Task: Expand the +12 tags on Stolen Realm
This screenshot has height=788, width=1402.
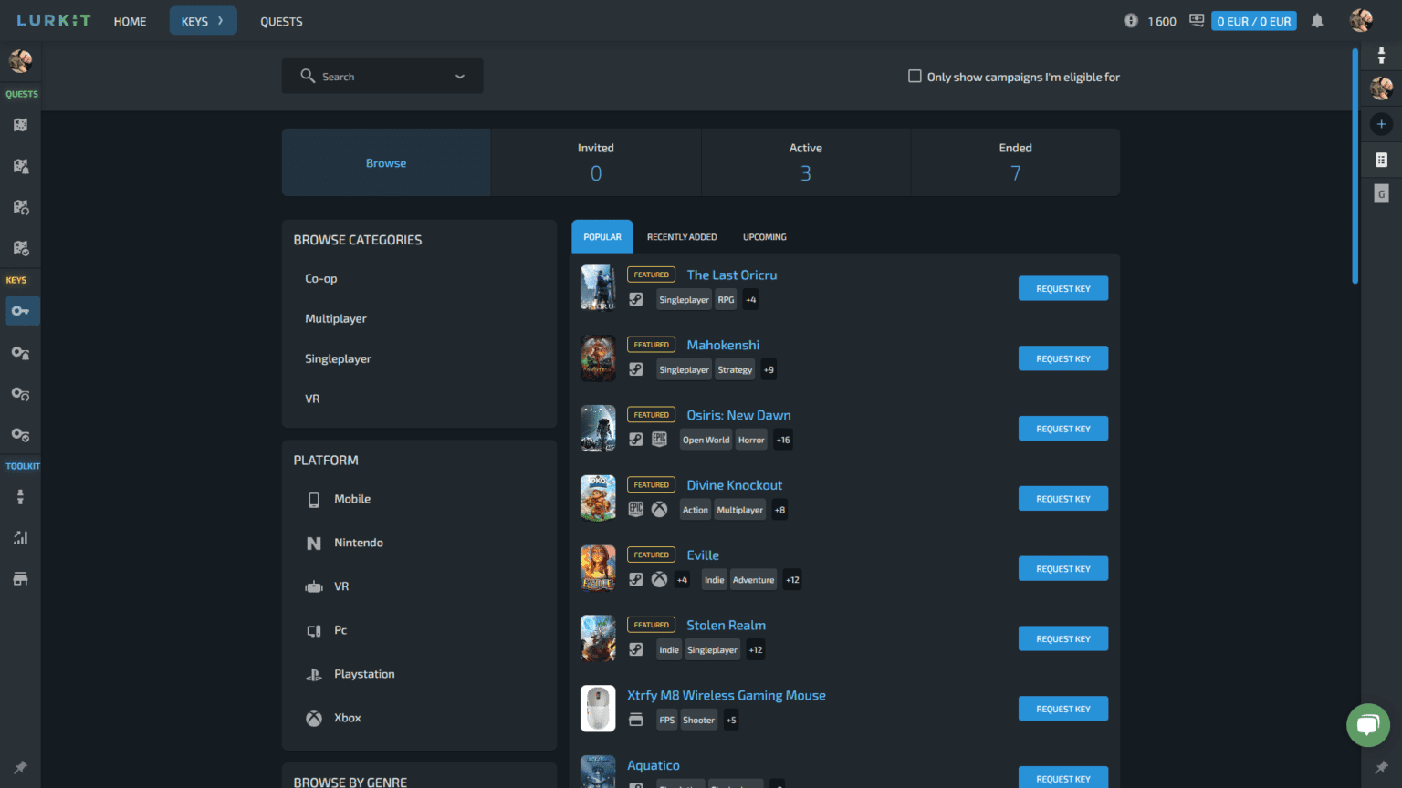Action: [756, 650]
